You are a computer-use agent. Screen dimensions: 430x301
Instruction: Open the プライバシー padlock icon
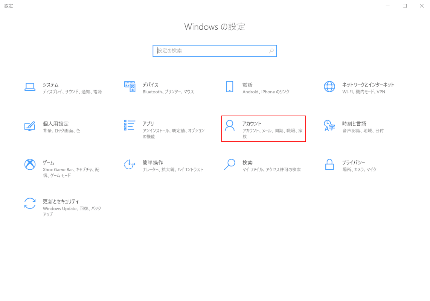[x=329, y=164]
